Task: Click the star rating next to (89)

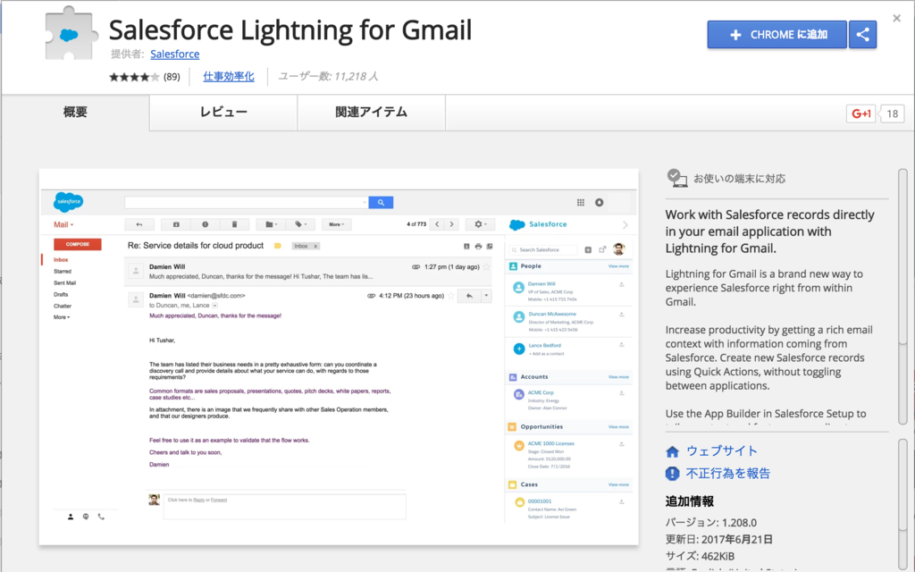Action: pyautogui.click(x=134, y=77)
